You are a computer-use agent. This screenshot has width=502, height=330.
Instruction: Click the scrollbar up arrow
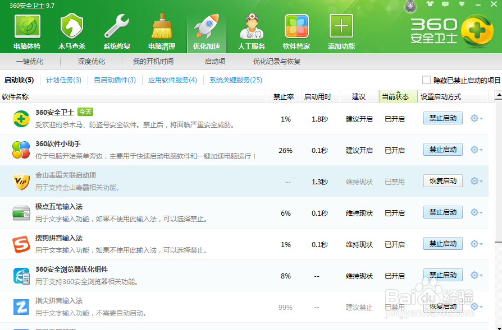499,95
